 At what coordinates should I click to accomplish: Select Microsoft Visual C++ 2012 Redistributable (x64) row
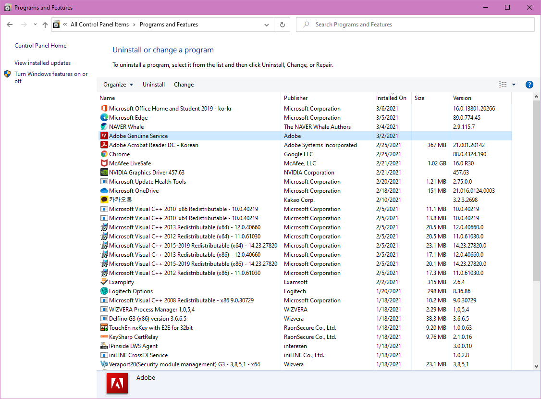coord(304,237)
